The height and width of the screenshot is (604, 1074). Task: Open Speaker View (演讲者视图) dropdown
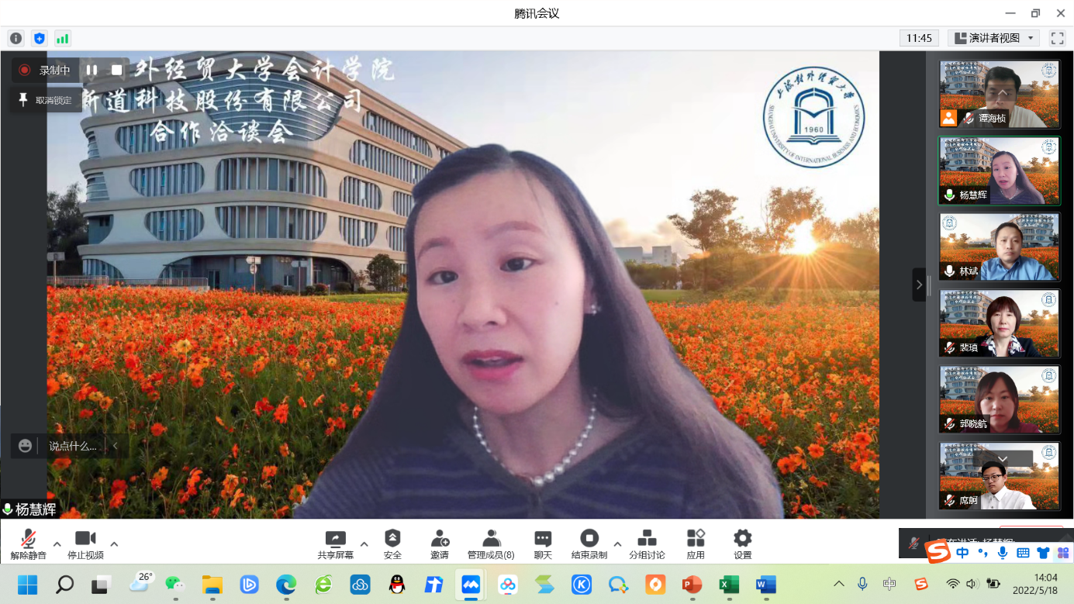(994, 38)
